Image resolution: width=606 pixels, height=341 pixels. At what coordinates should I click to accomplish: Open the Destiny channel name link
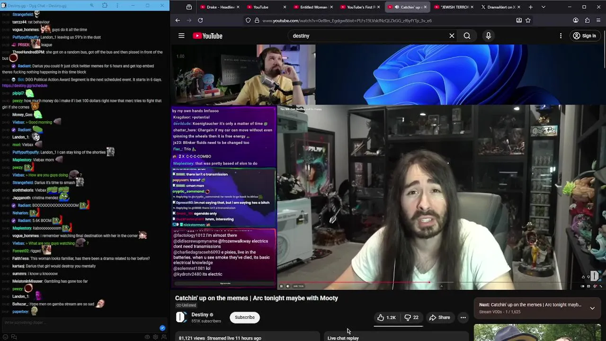click(x=200, y=314)
